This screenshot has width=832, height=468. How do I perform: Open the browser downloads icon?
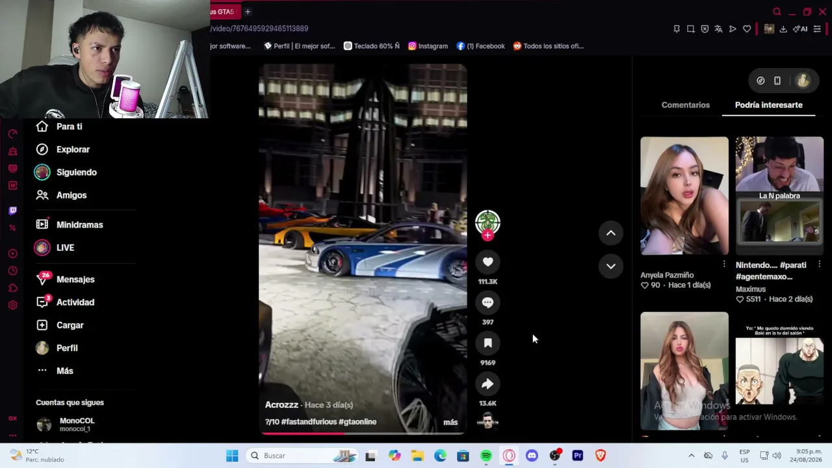pyautogui.click(x=783, y=29)
